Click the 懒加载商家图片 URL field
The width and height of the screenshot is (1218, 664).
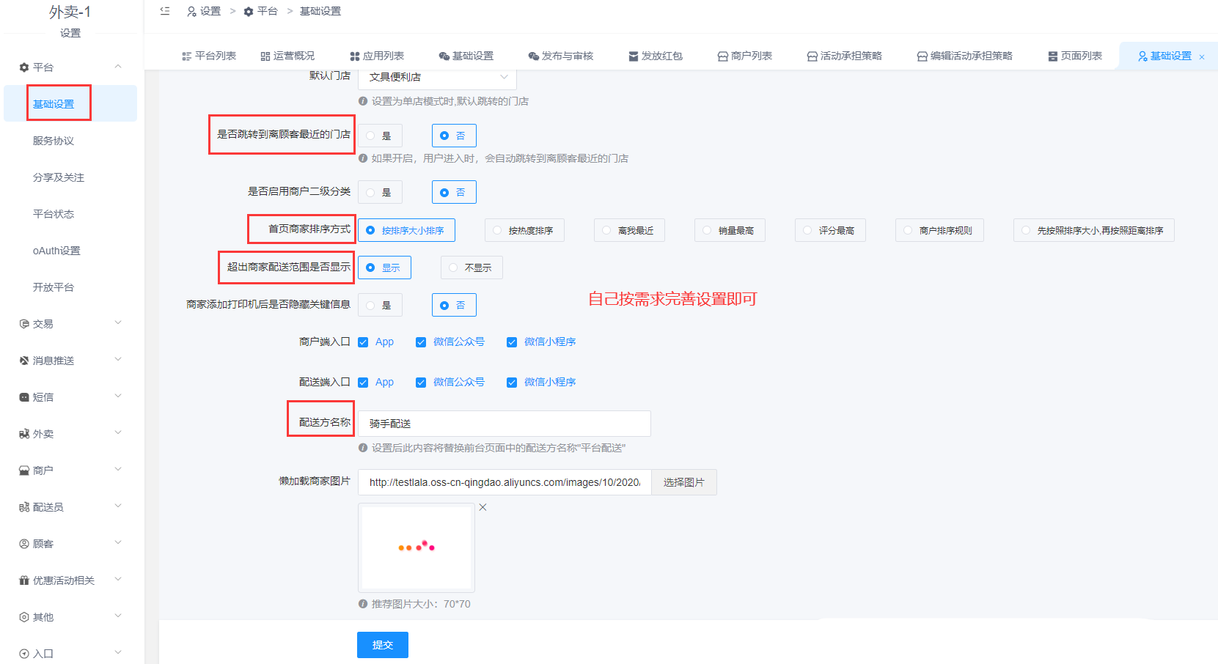(x=505, y=482)
